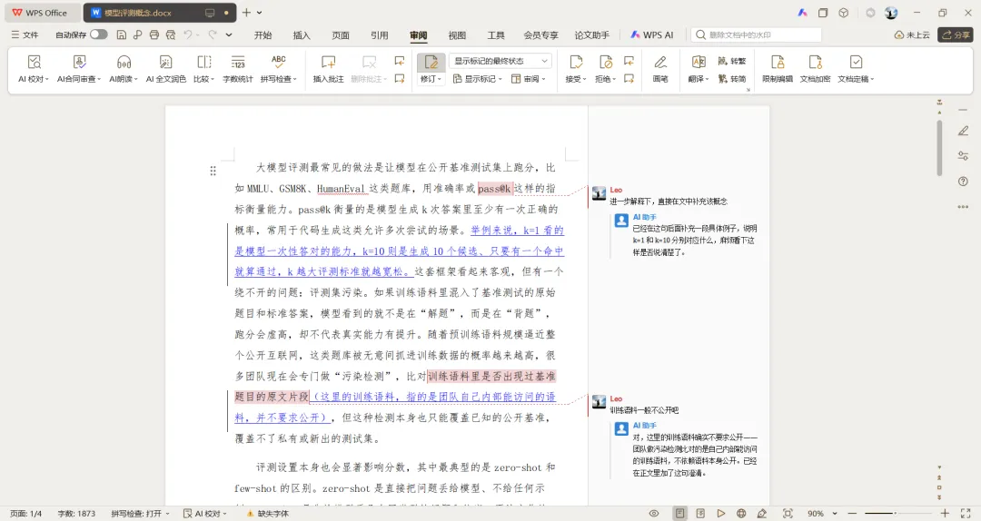Screen dimensions: 981x521
Task: Start the AI朗读 read aloud tool
Action: tap(124, 69)
